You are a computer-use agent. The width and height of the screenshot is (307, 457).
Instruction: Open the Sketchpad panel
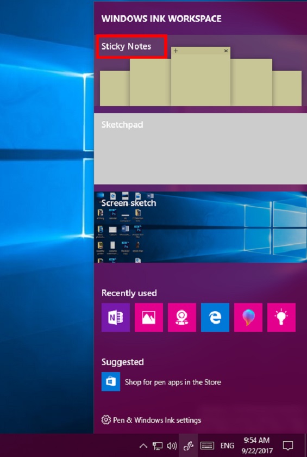click(201, 149)
